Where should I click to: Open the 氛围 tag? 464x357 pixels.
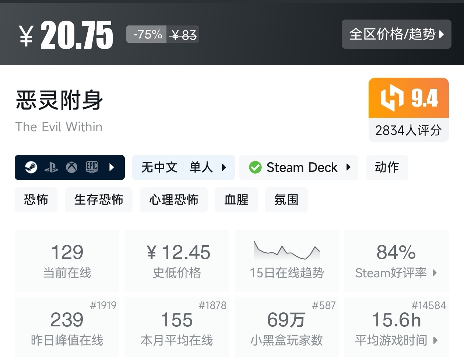click(x=286, y=200)
